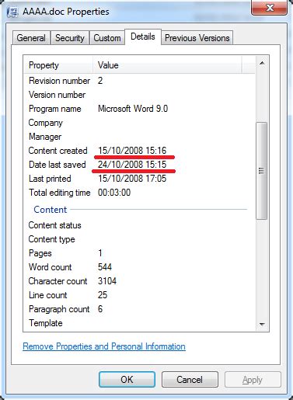Click the Microsoft Word 9.0 value
Image resolution: width=293 pixels, height=400 pixels.
point(133,109)
